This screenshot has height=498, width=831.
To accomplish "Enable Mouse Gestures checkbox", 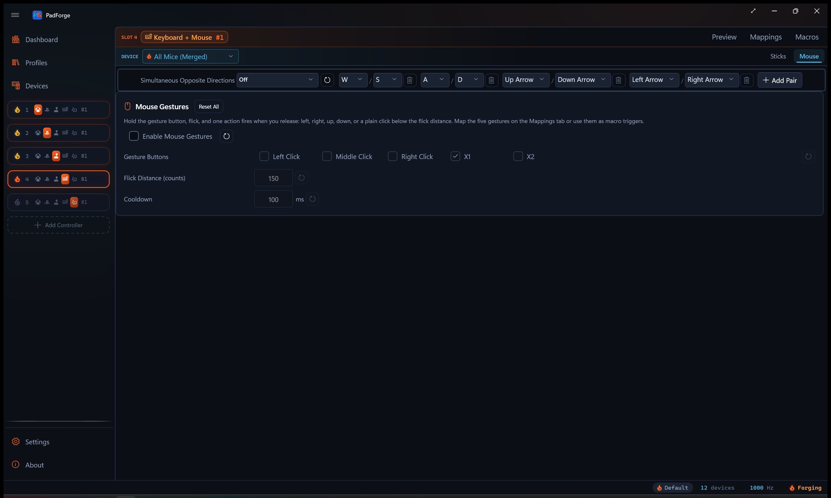I will click(134, 136).
